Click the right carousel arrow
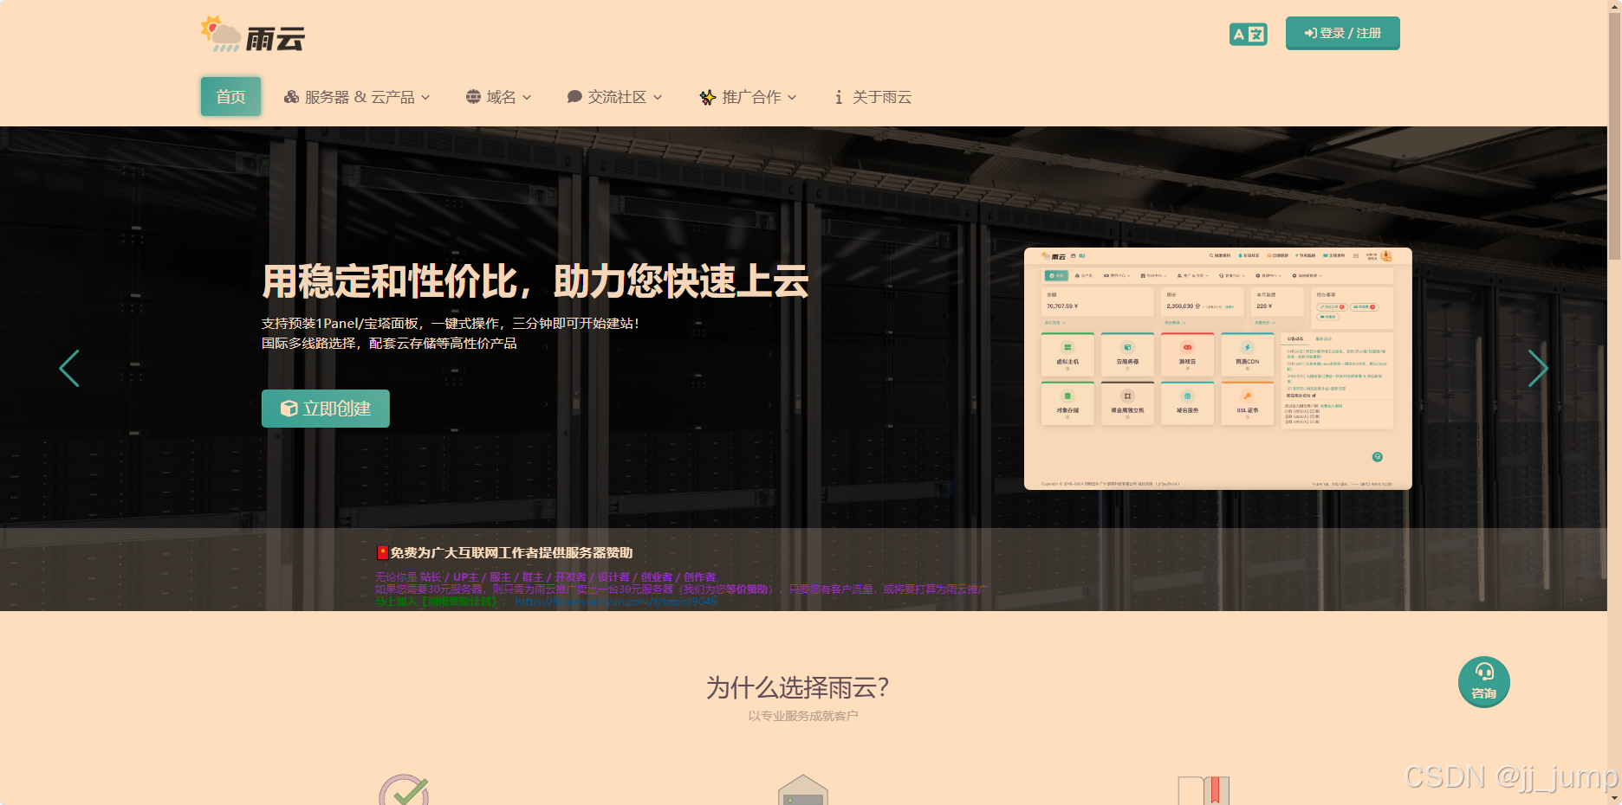The height and width of the screenshot is (805, 1622). (1539, 369)
